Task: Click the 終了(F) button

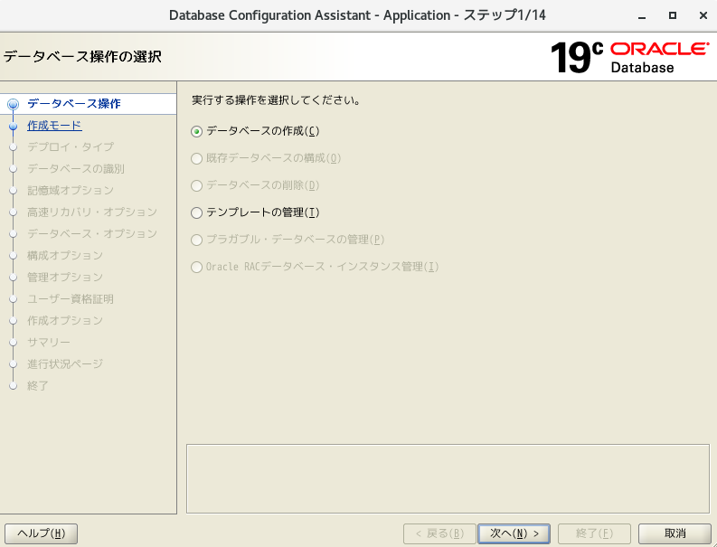Action: click(594, 533)
